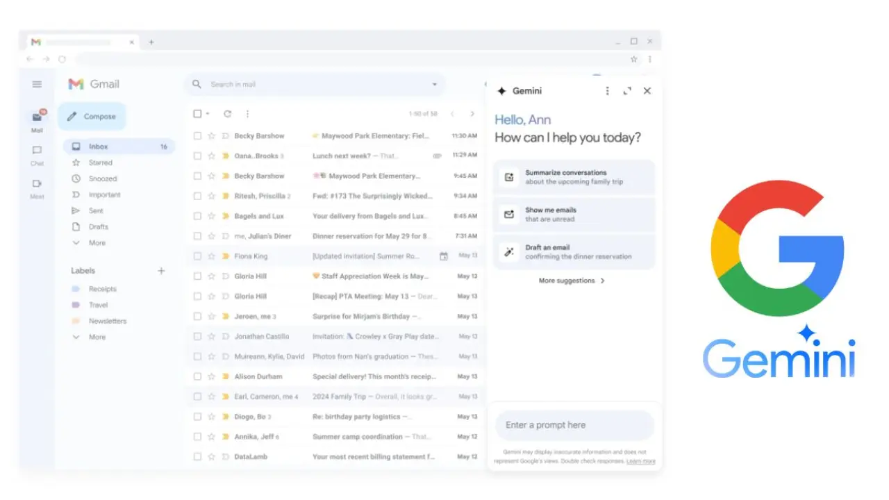Go to the Drafts folder
Screen dimensions: 889x500
coord(98,227)
